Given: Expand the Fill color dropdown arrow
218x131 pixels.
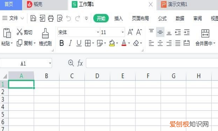Looking at the screenshot, I should tap(117, 43).
